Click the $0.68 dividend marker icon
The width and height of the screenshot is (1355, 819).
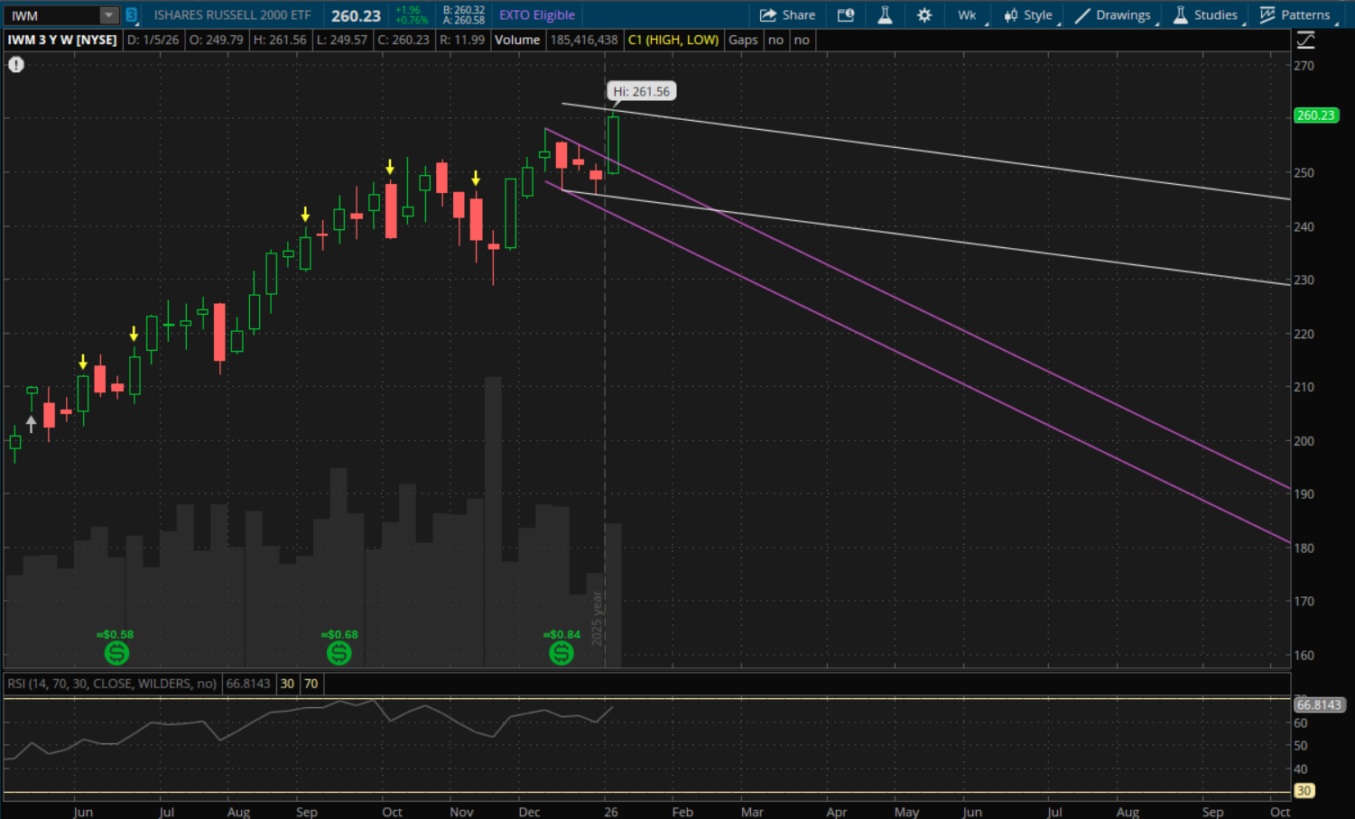(x=339, y=653)
